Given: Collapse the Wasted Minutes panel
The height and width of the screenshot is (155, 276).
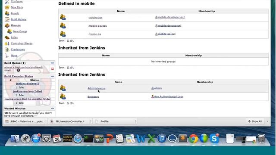Looking at the screenshot, I should (53, 108).
